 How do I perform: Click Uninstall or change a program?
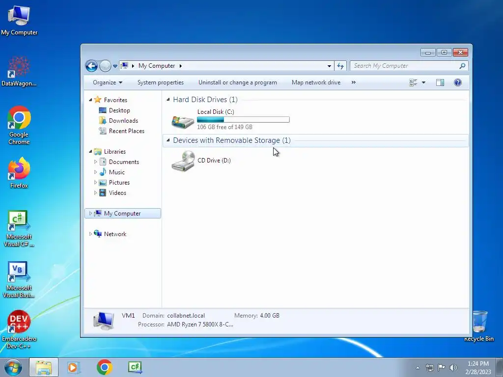coord(237,82)
